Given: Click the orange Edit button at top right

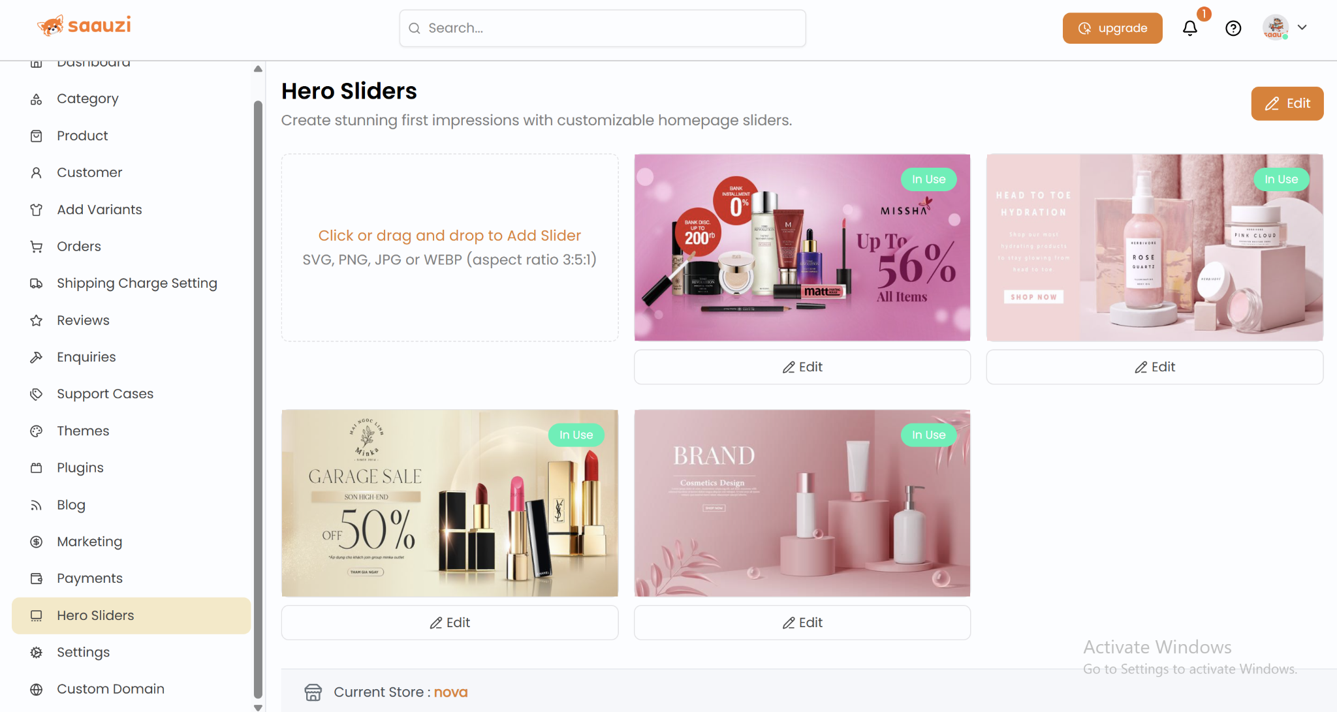Looking at the screenshot, I should [1287, 103].
